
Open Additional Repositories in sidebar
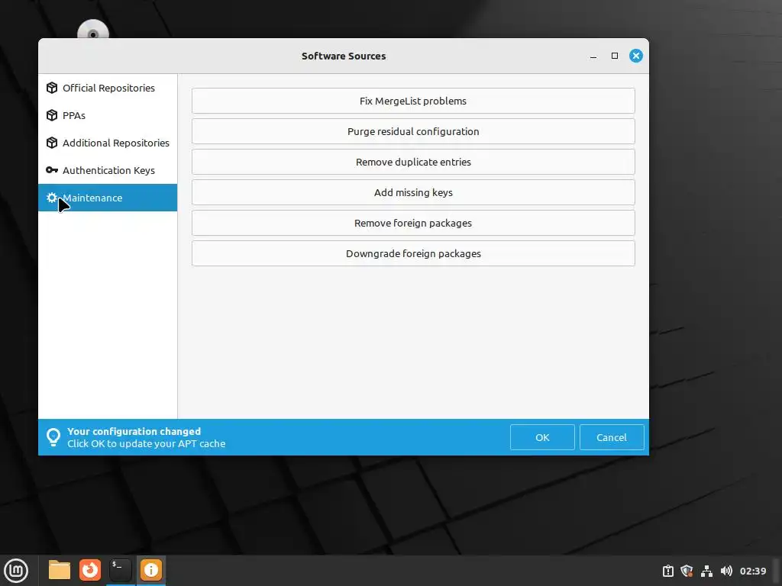click(x=108, y=143)
